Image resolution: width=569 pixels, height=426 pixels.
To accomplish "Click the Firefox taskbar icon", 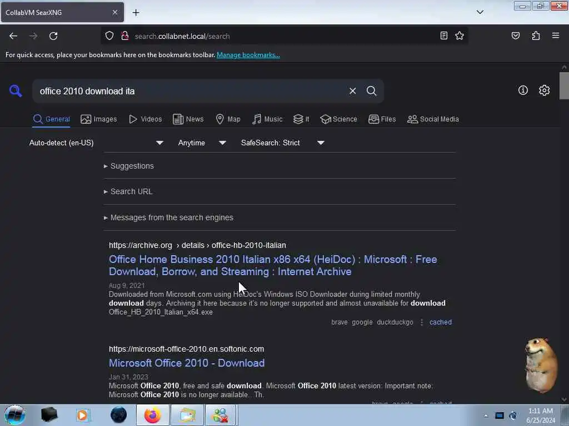I will tap(153, 415).
